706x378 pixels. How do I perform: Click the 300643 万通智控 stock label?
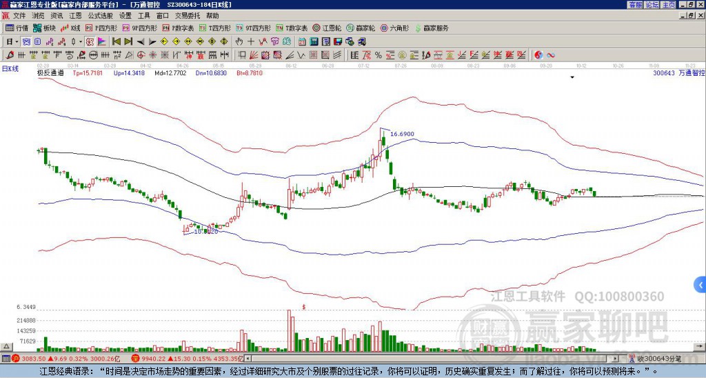(x=679, y=72)
